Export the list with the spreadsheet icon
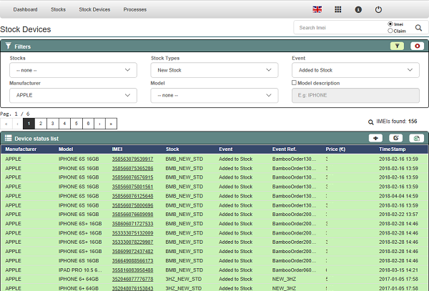The height and width of the screenshot is (291, 429). point(417,137)
